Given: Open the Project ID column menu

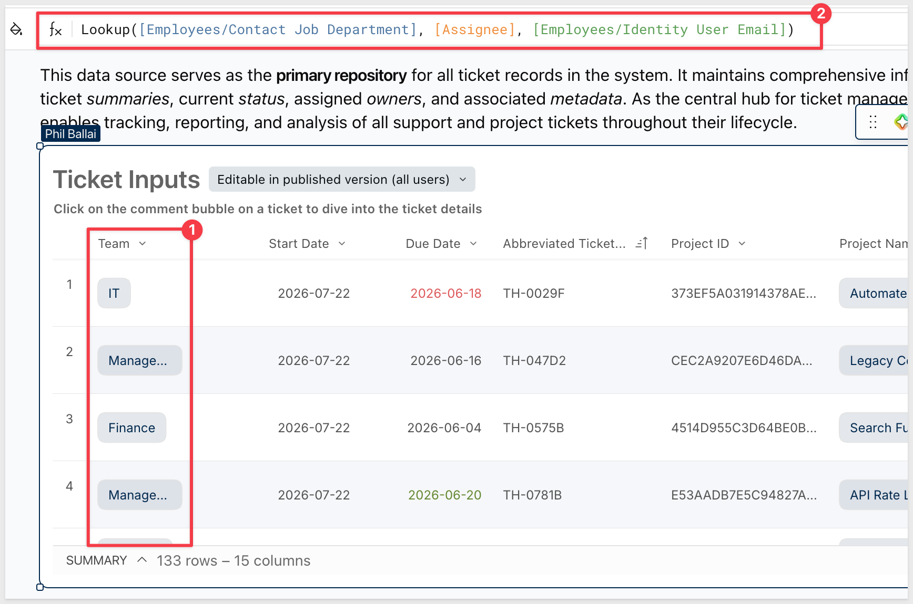Looking at the screenshot, I should [742, 244].
